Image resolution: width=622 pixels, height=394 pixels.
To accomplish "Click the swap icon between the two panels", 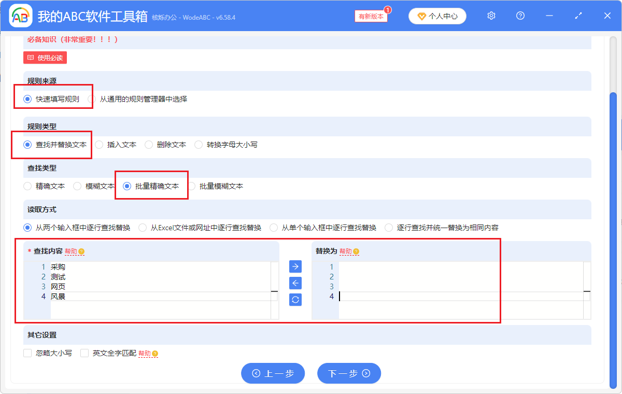I will pos(295,299).
